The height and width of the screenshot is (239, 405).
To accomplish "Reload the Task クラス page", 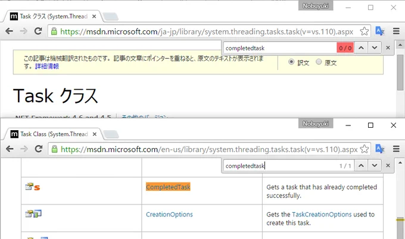I will (x=38, y=31).
